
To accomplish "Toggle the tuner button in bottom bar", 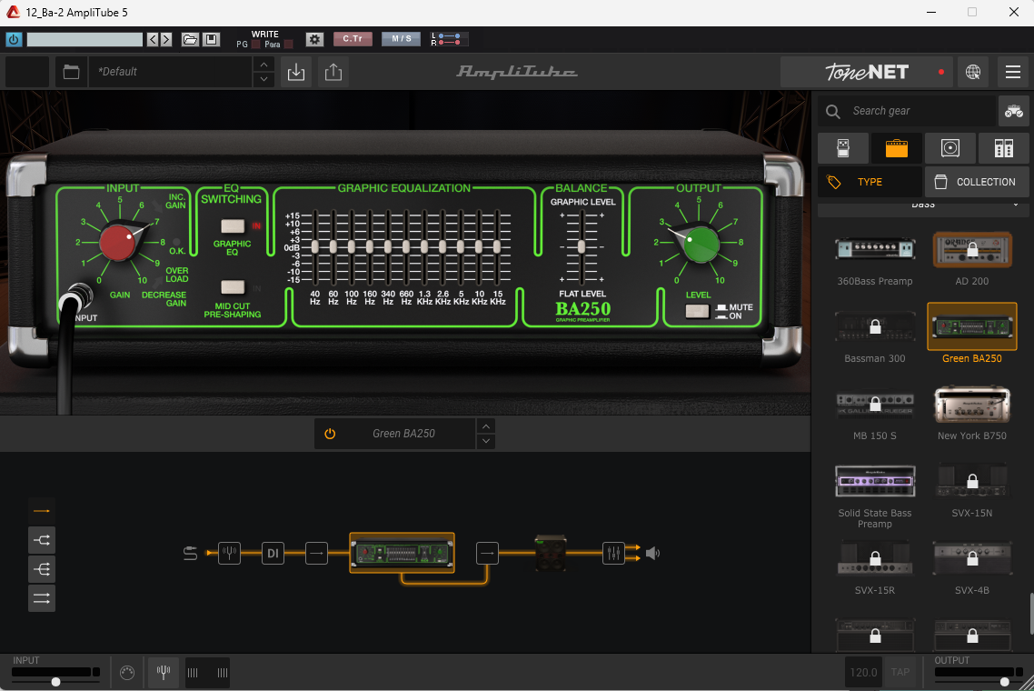I will click(x=164, y=673).
